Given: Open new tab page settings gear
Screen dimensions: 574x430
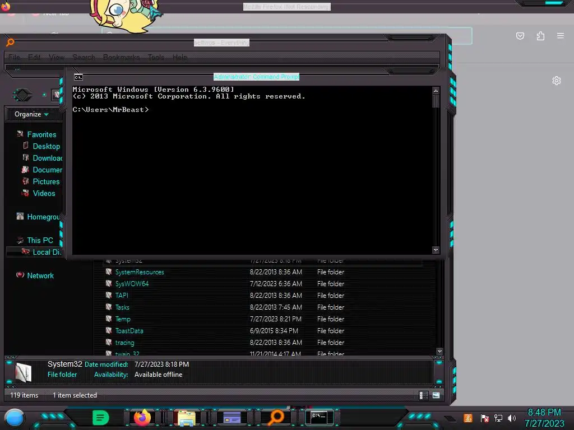Looking at the screenshot, I should click(557, 81).
